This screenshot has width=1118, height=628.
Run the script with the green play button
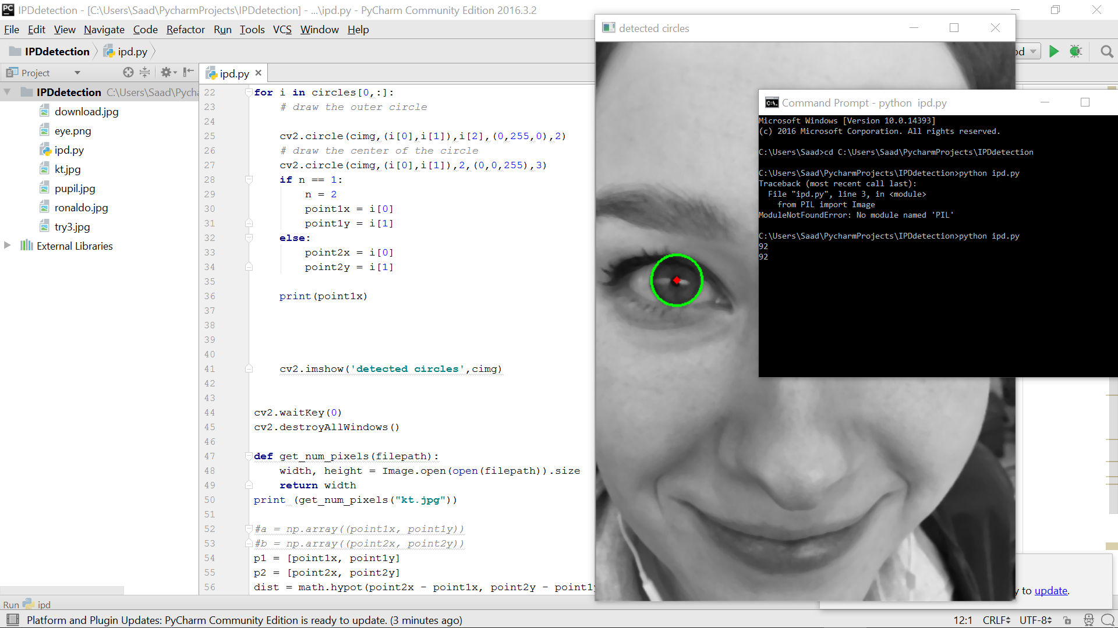coord(1053,51)
